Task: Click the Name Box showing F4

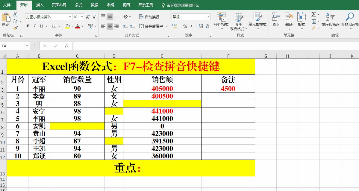Action: click(x=13, y=46)
